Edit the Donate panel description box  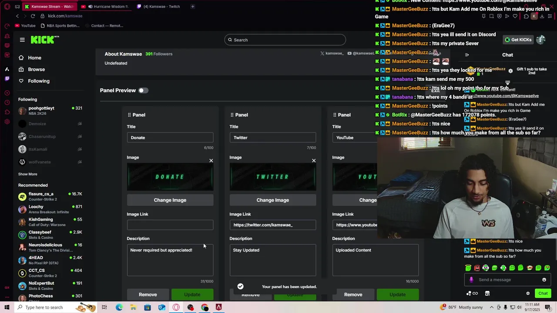click(170, 260)
